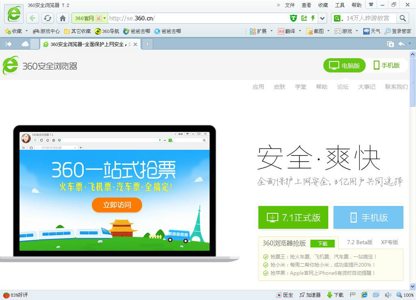Open the 工具 menu
This screenshot has height=300, width=416.
tap(340, 5)
